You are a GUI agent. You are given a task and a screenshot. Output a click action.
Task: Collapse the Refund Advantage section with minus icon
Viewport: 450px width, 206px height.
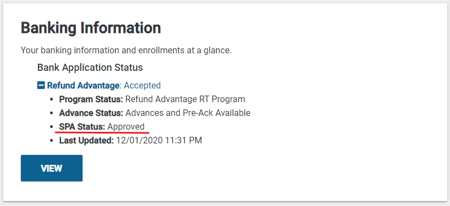41,85
